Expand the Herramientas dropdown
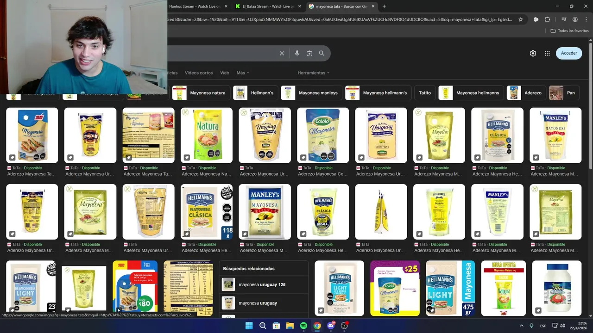Viewport: 593px width, 333px height. coord(314,73)
